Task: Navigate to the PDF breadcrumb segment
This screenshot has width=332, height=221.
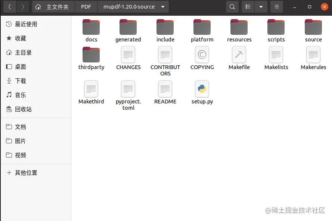Action: 86,7
